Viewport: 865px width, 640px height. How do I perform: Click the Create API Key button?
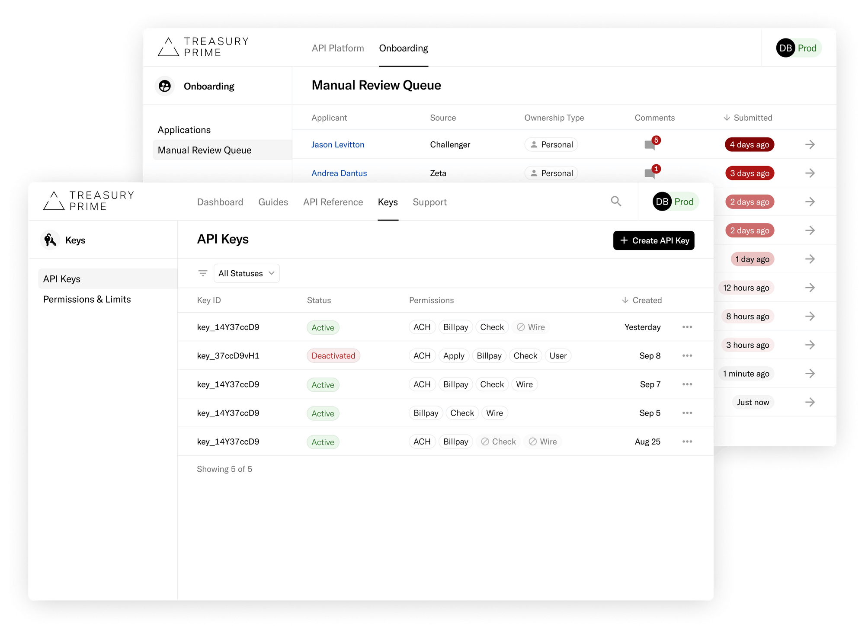point(654,240)
